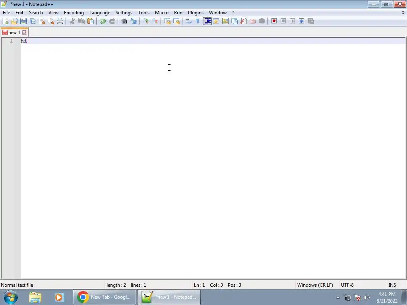Viewport: 407px width, 305px height.
Task: Switch to the Chrome New Tab taskbar button
Action: coord(105,297)
